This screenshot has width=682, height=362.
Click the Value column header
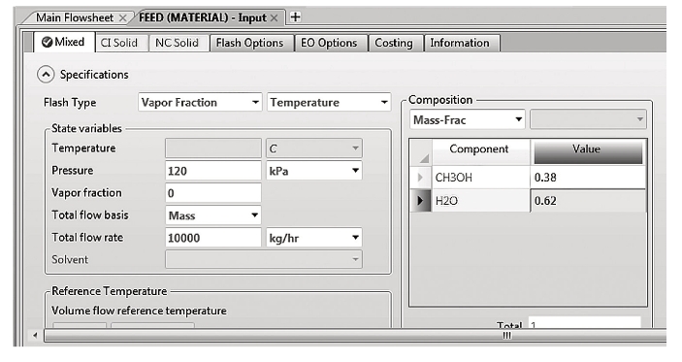coord(588,151)
